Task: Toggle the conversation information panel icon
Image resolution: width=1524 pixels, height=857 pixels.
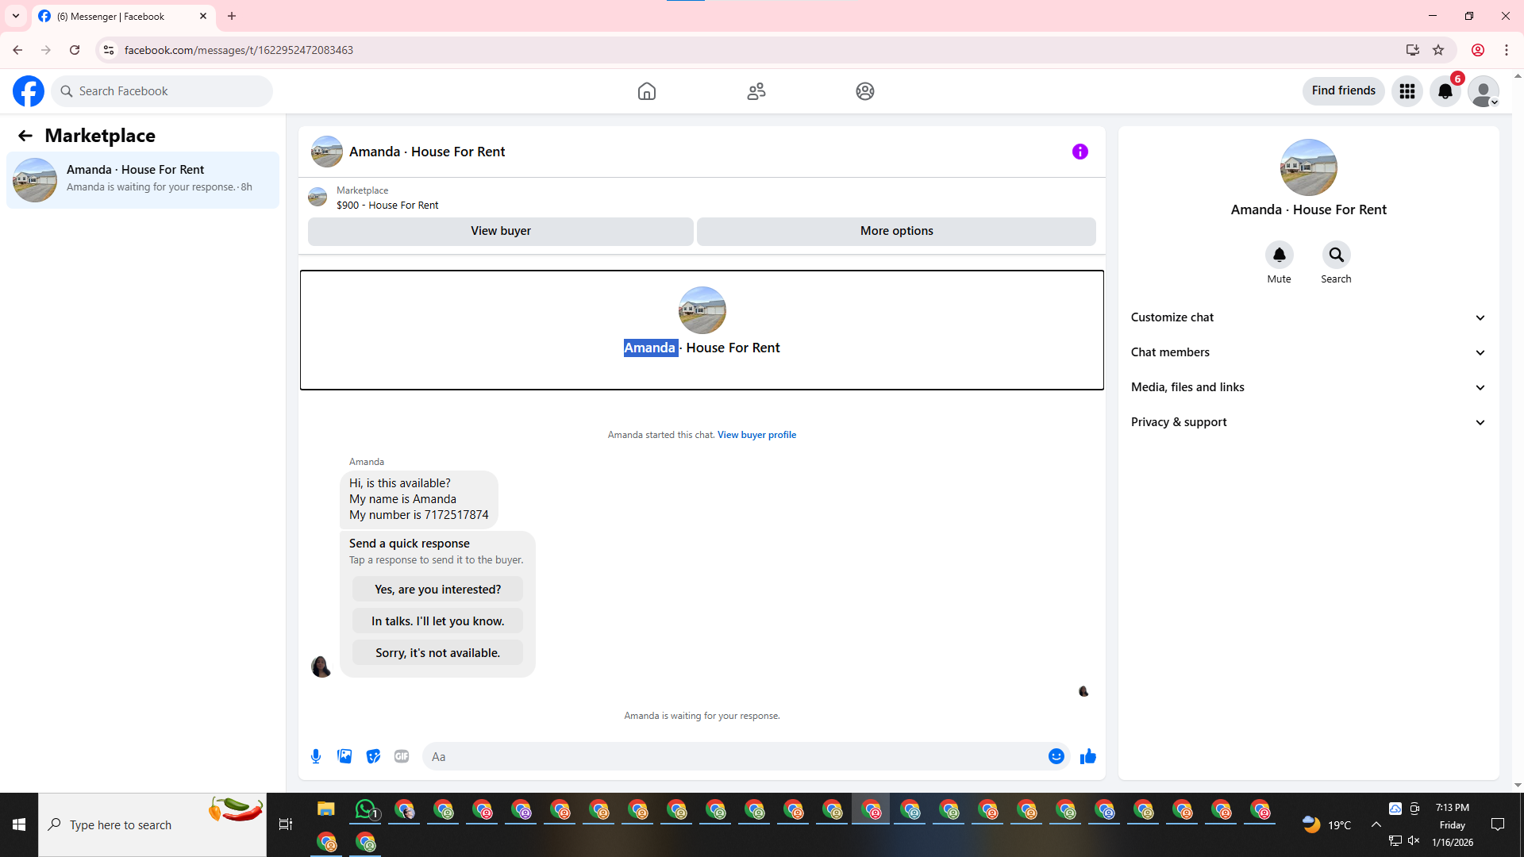Action: click(1079, 152)
